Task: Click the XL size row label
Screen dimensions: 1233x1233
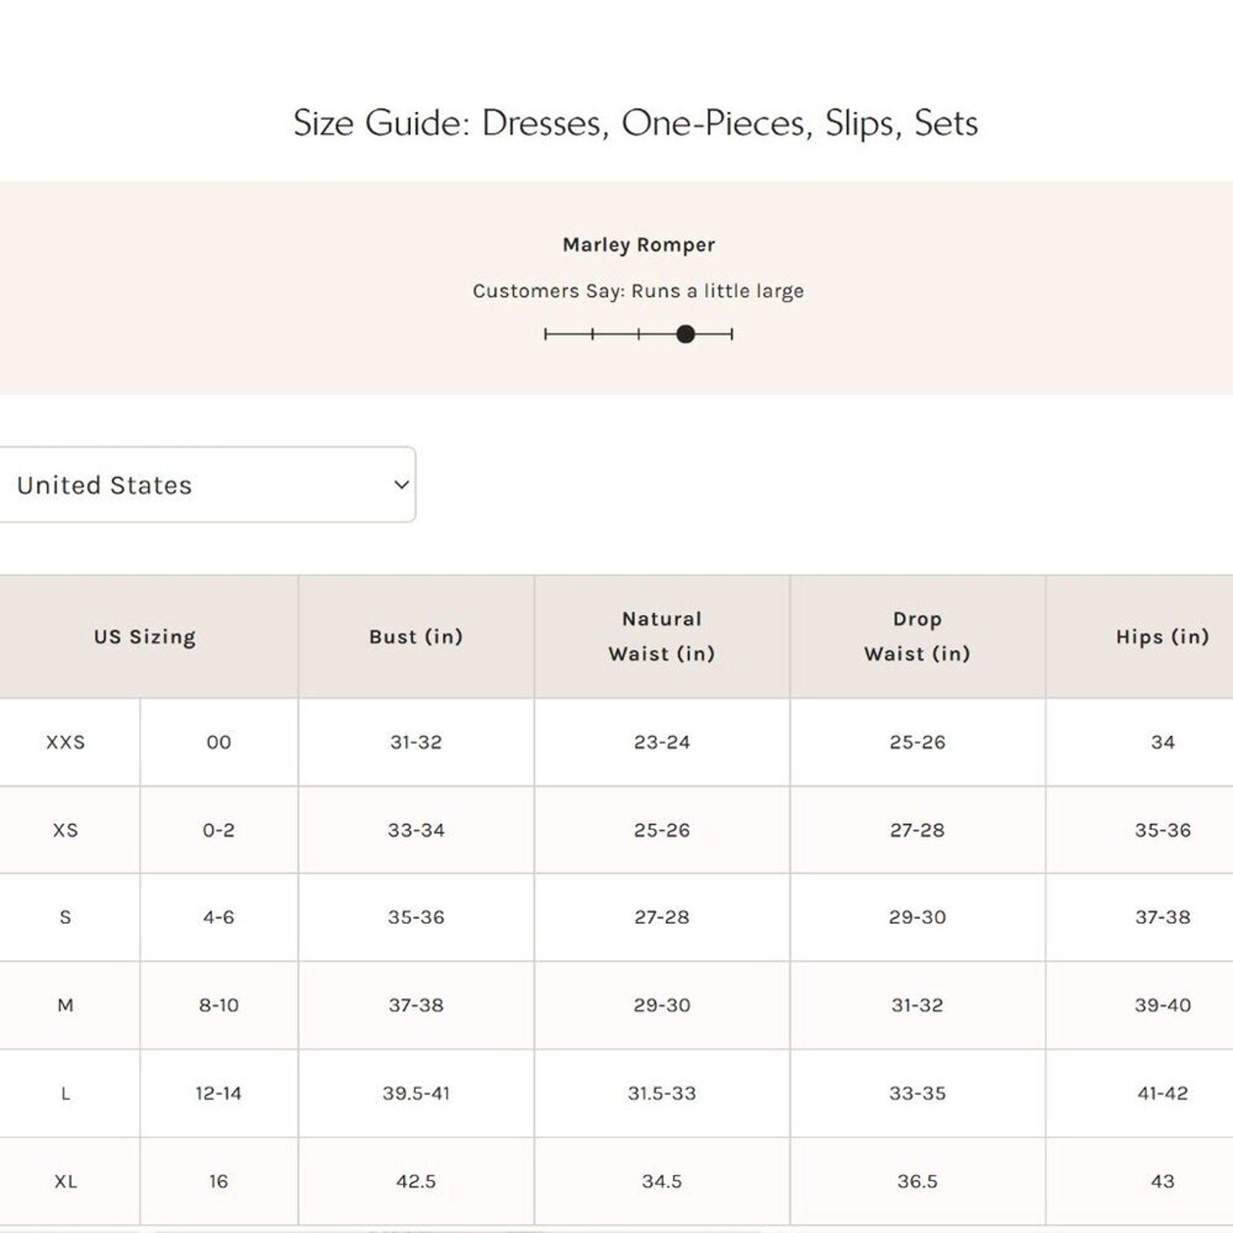Action: coord(66,1181)
